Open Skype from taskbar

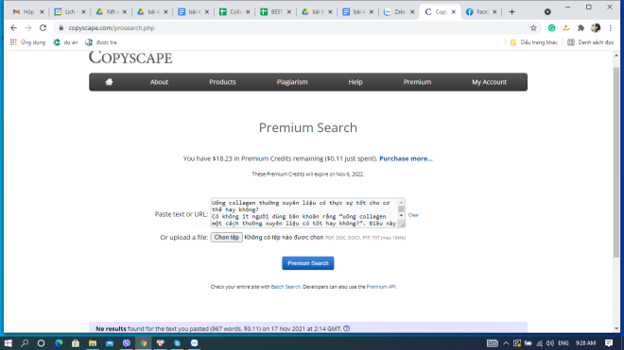pos(177,343)
